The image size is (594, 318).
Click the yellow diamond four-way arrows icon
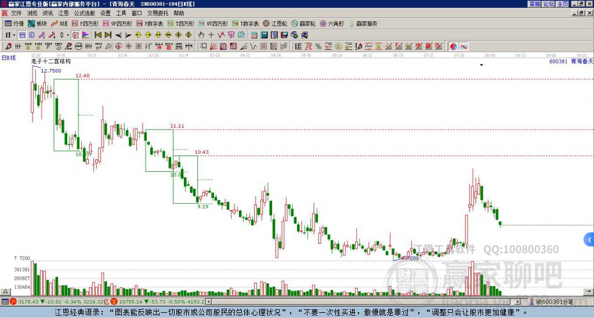coord(189,35)
